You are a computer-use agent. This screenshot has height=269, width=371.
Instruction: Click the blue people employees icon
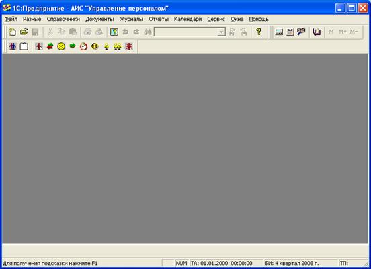coord(13,46)
